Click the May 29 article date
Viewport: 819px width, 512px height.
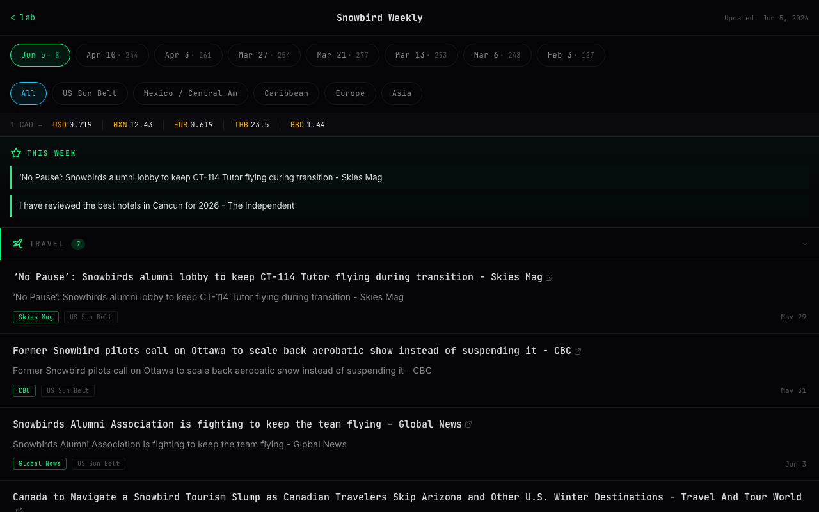click(793, 317)
